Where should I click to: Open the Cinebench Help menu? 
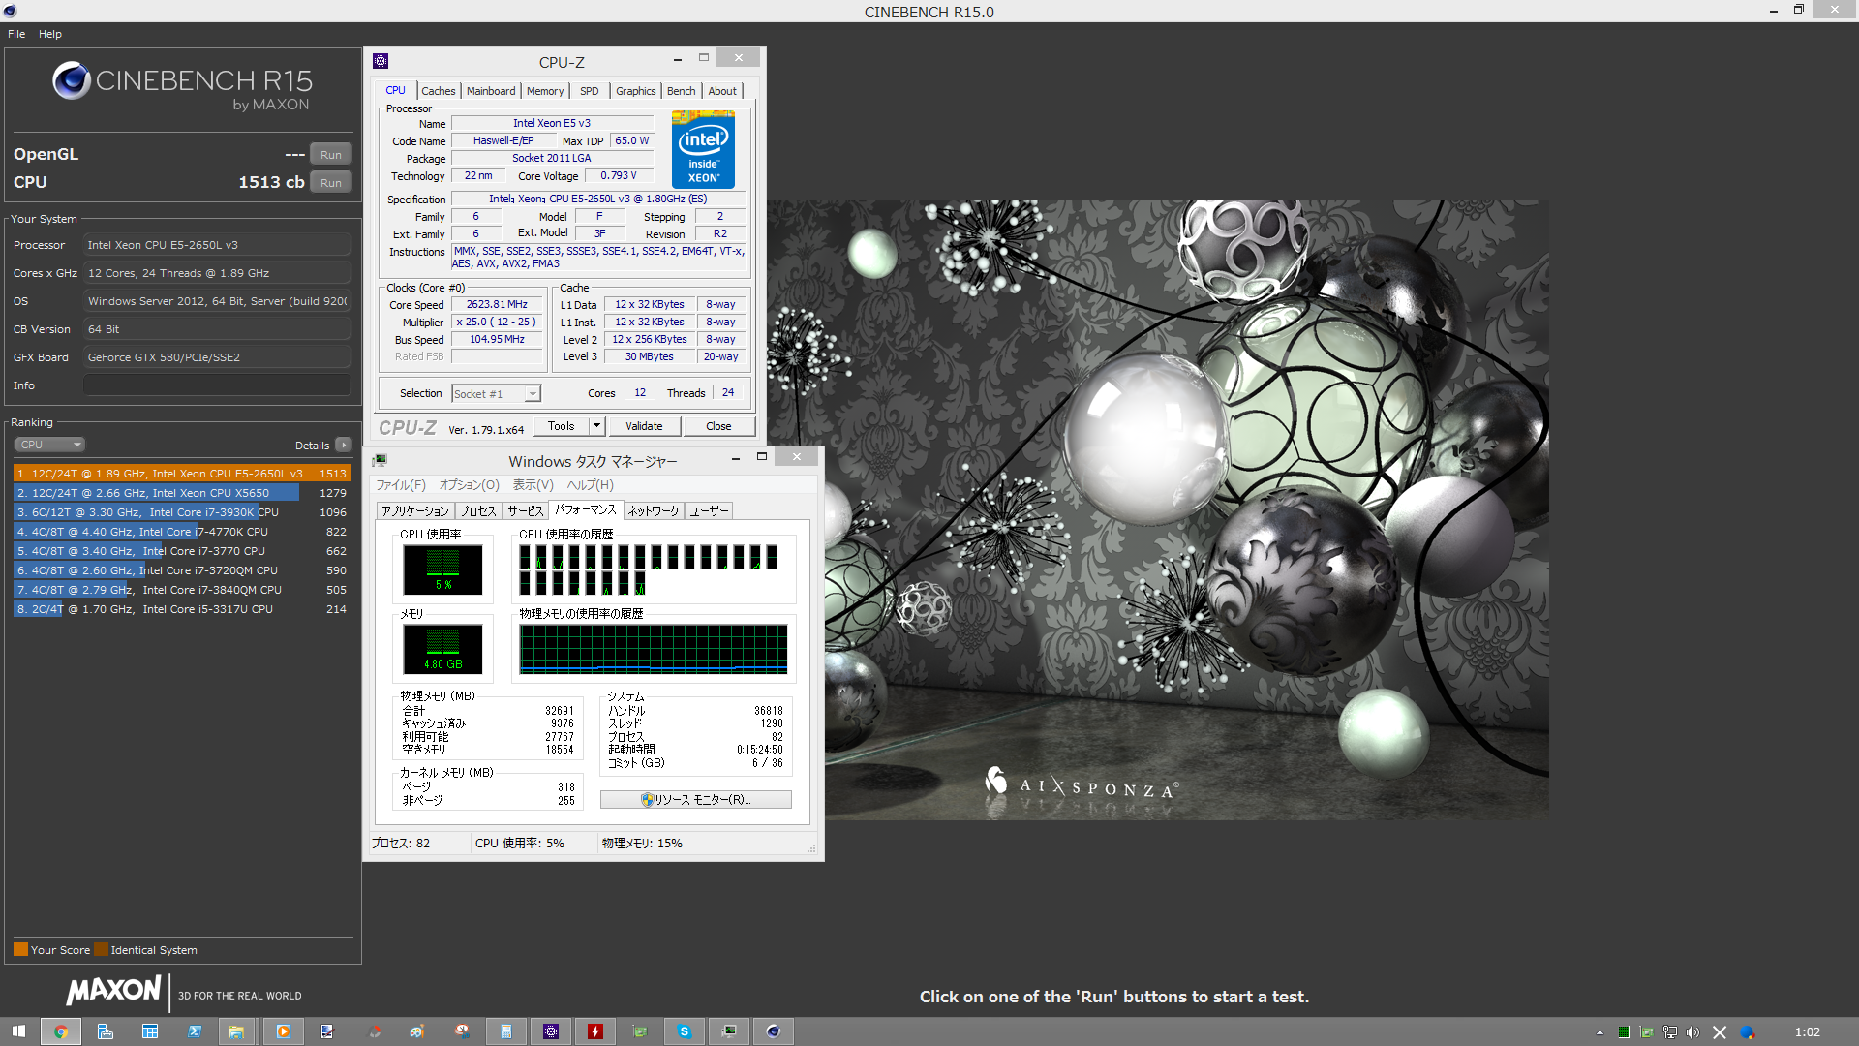50,34
